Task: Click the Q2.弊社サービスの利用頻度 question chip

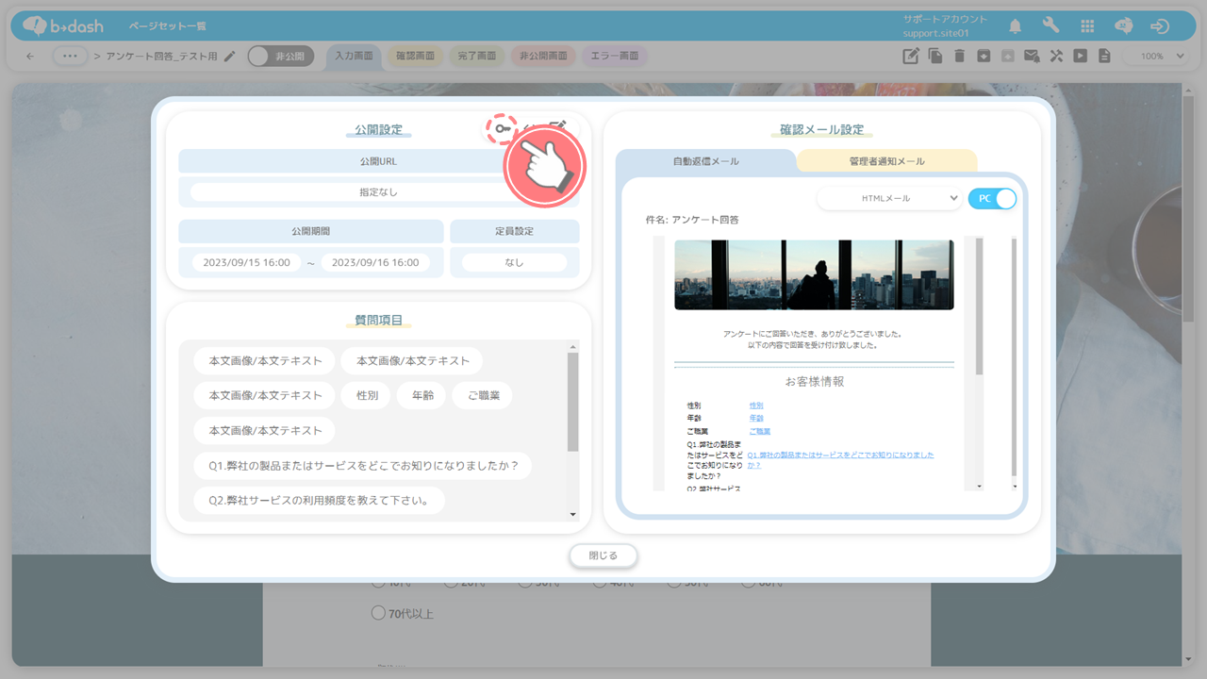Action: (319, 501)
